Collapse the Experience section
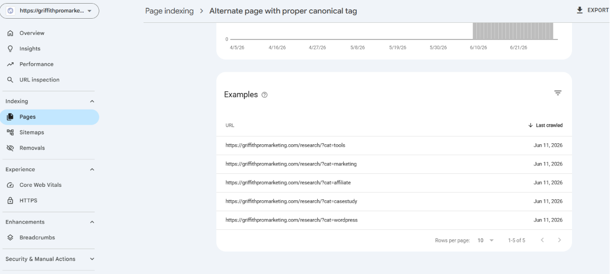The image size is (610, 274). (92, 170)
